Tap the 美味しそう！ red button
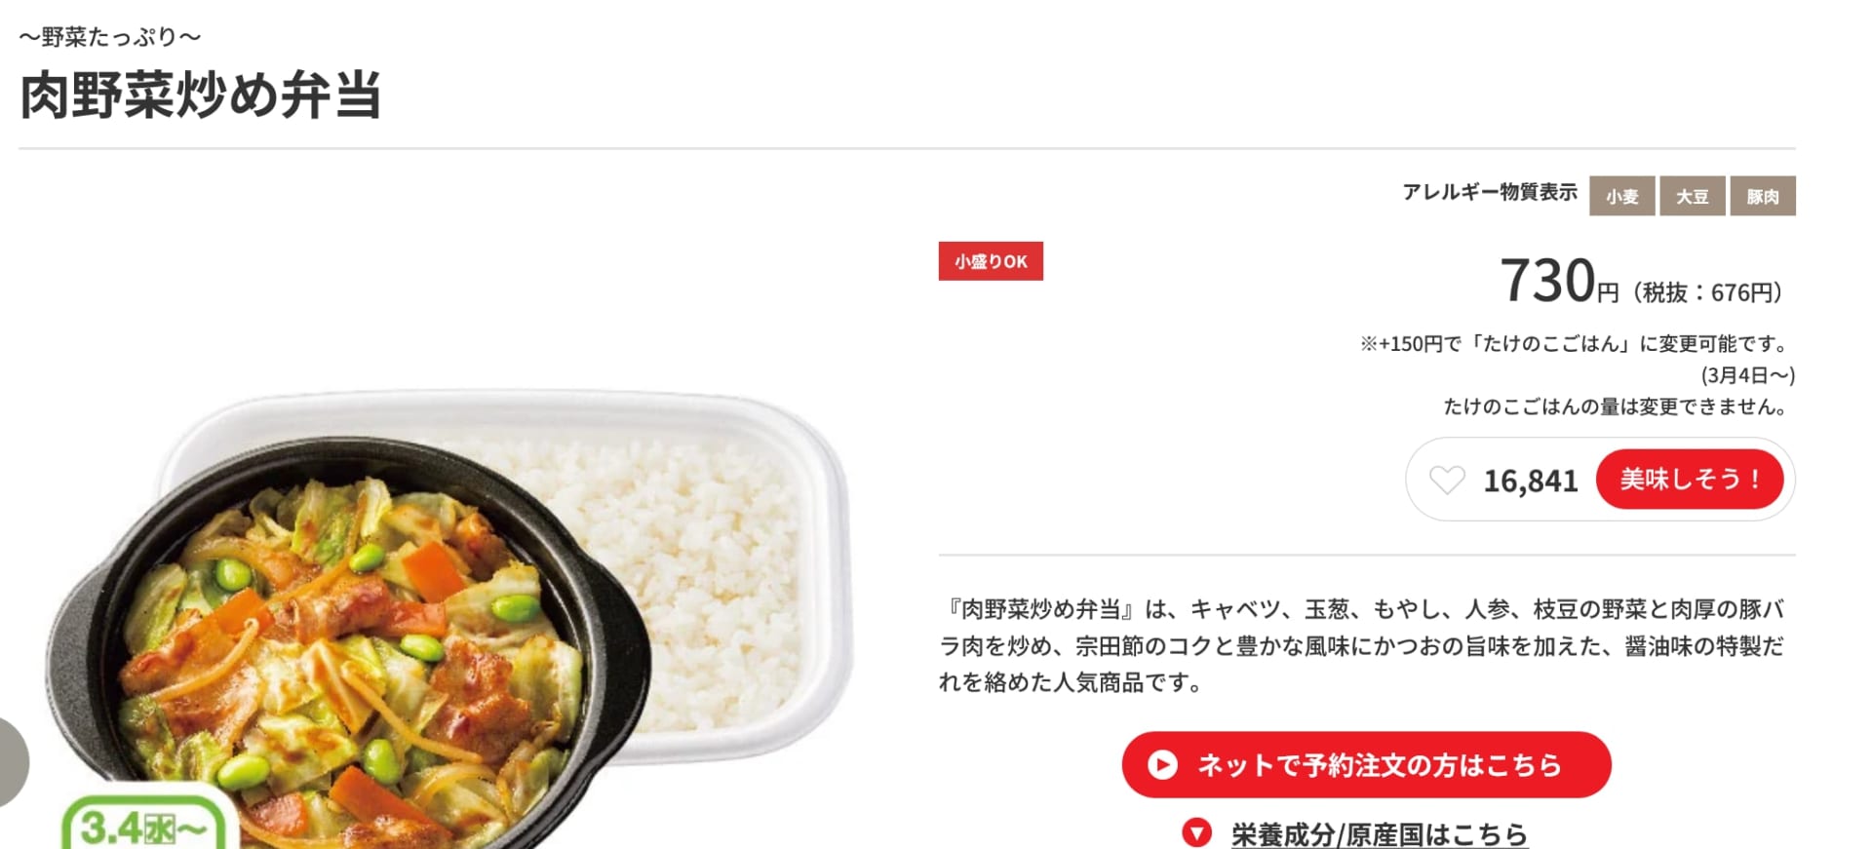This screenshot has width=1872, height=849. [1690, 479]
